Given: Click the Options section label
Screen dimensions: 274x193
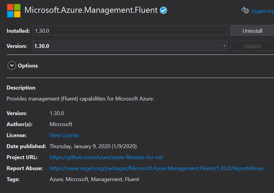Looking at the screenshot, I should pyautogui.click(x=28, y=66).
